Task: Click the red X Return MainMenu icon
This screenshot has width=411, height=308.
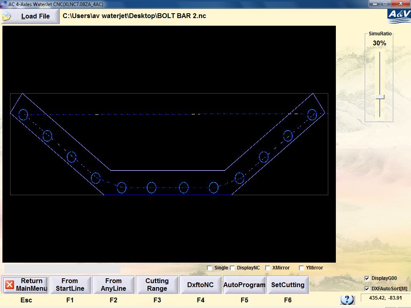Action: [10, 285]
